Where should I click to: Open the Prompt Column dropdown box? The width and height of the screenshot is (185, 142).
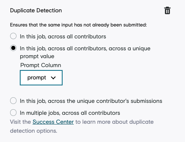click(41, 78)
